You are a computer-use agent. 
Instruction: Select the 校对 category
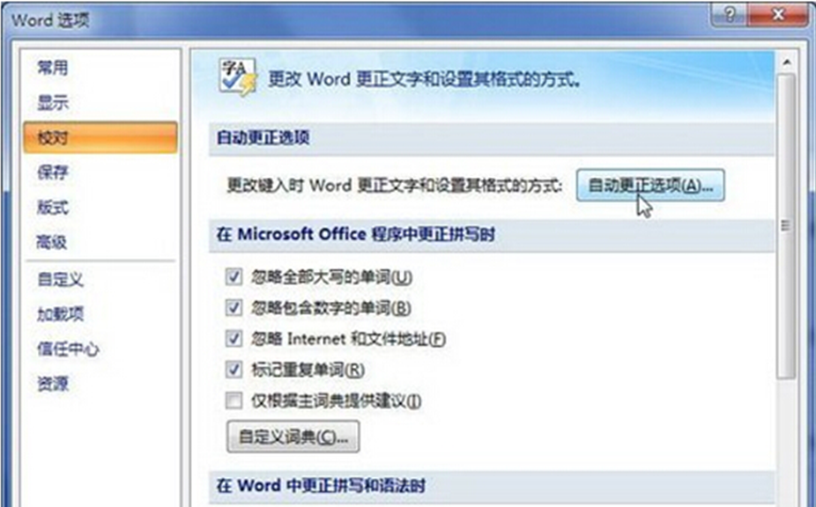pyautogui.click(x=100, y=138)
